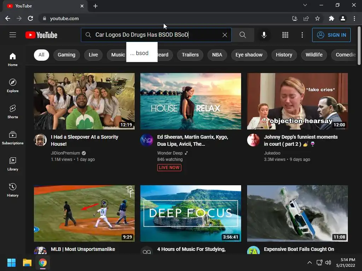362x271 pixels.
Task: Open Library in the sidebar
Action: pos(13,164)
